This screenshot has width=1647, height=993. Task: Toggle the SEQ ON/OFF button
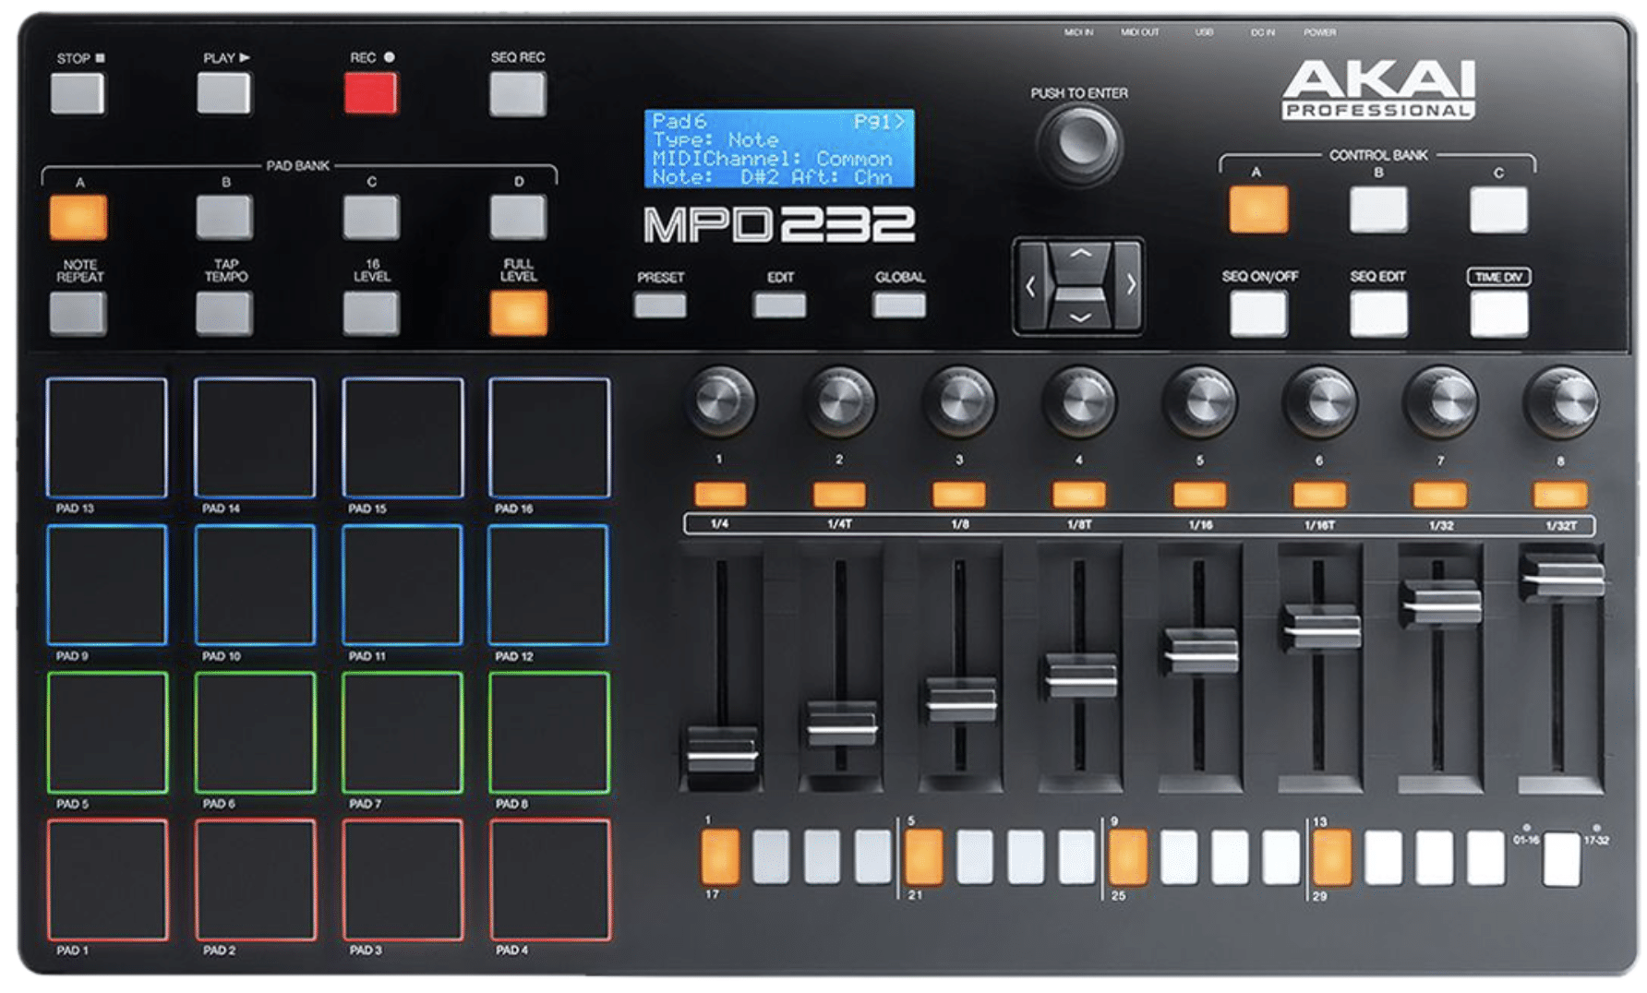tap(1258, 315)
